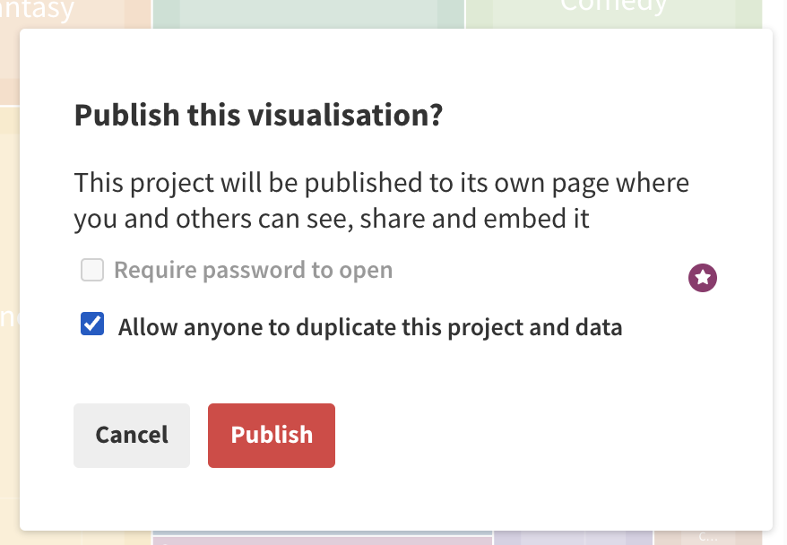Click the grey Cancel button
Viewport: 787px width, 545px height.
pos(132,435)
